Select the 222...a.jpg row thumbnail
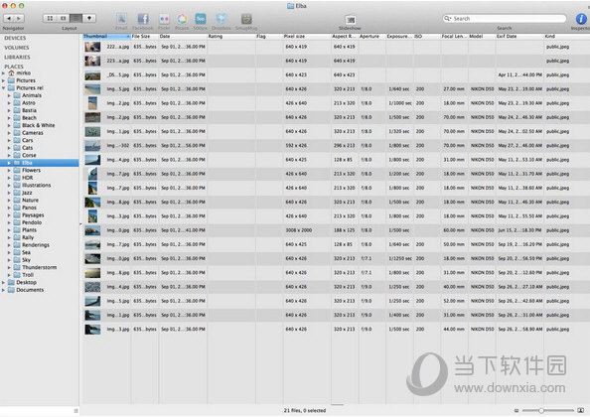The width and height of the screenshot is (590, 417). click(x=92, y=47)
